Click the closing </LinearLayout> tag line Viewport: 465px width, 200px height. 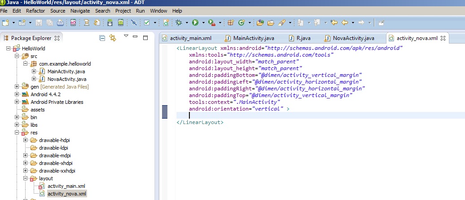point(200,122)
